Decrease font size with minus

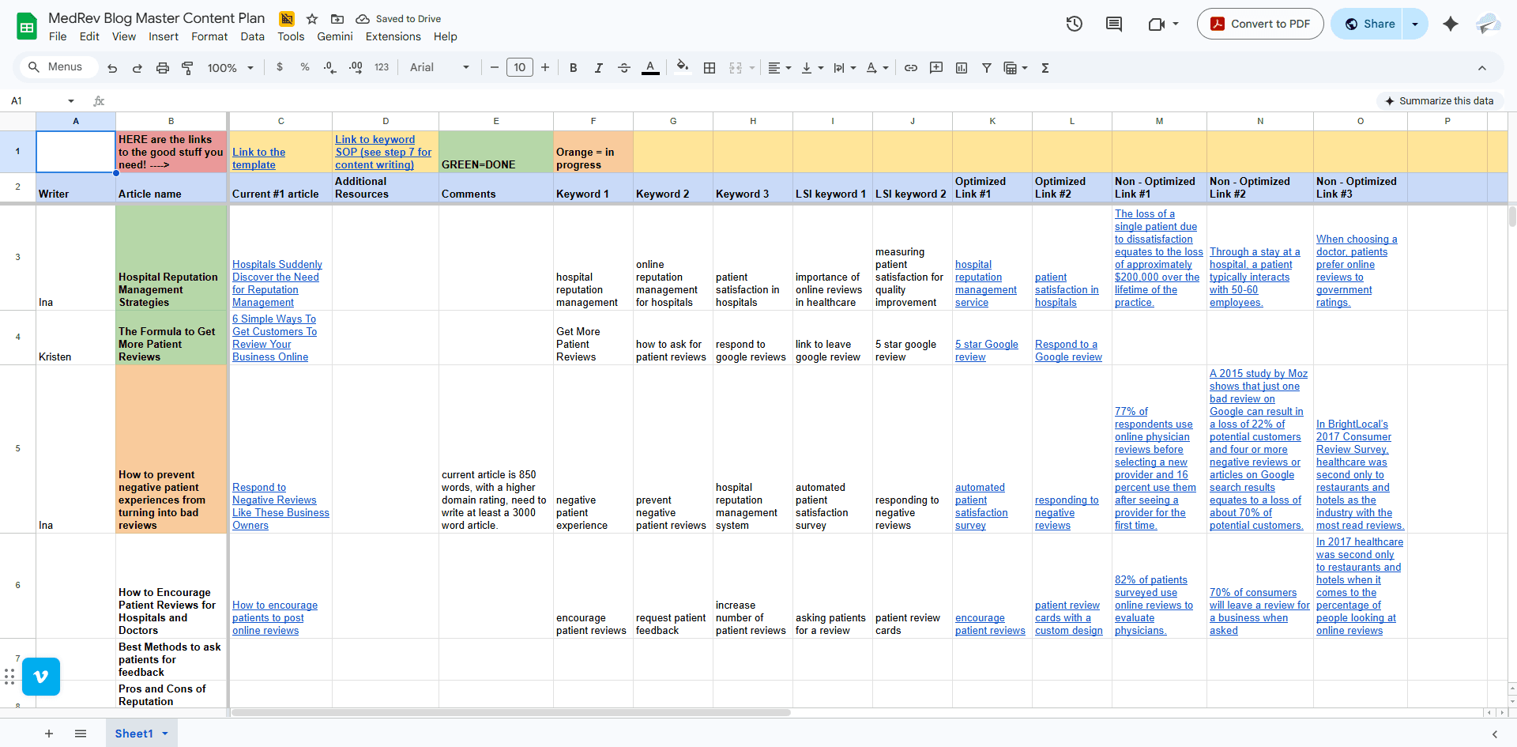495,68
